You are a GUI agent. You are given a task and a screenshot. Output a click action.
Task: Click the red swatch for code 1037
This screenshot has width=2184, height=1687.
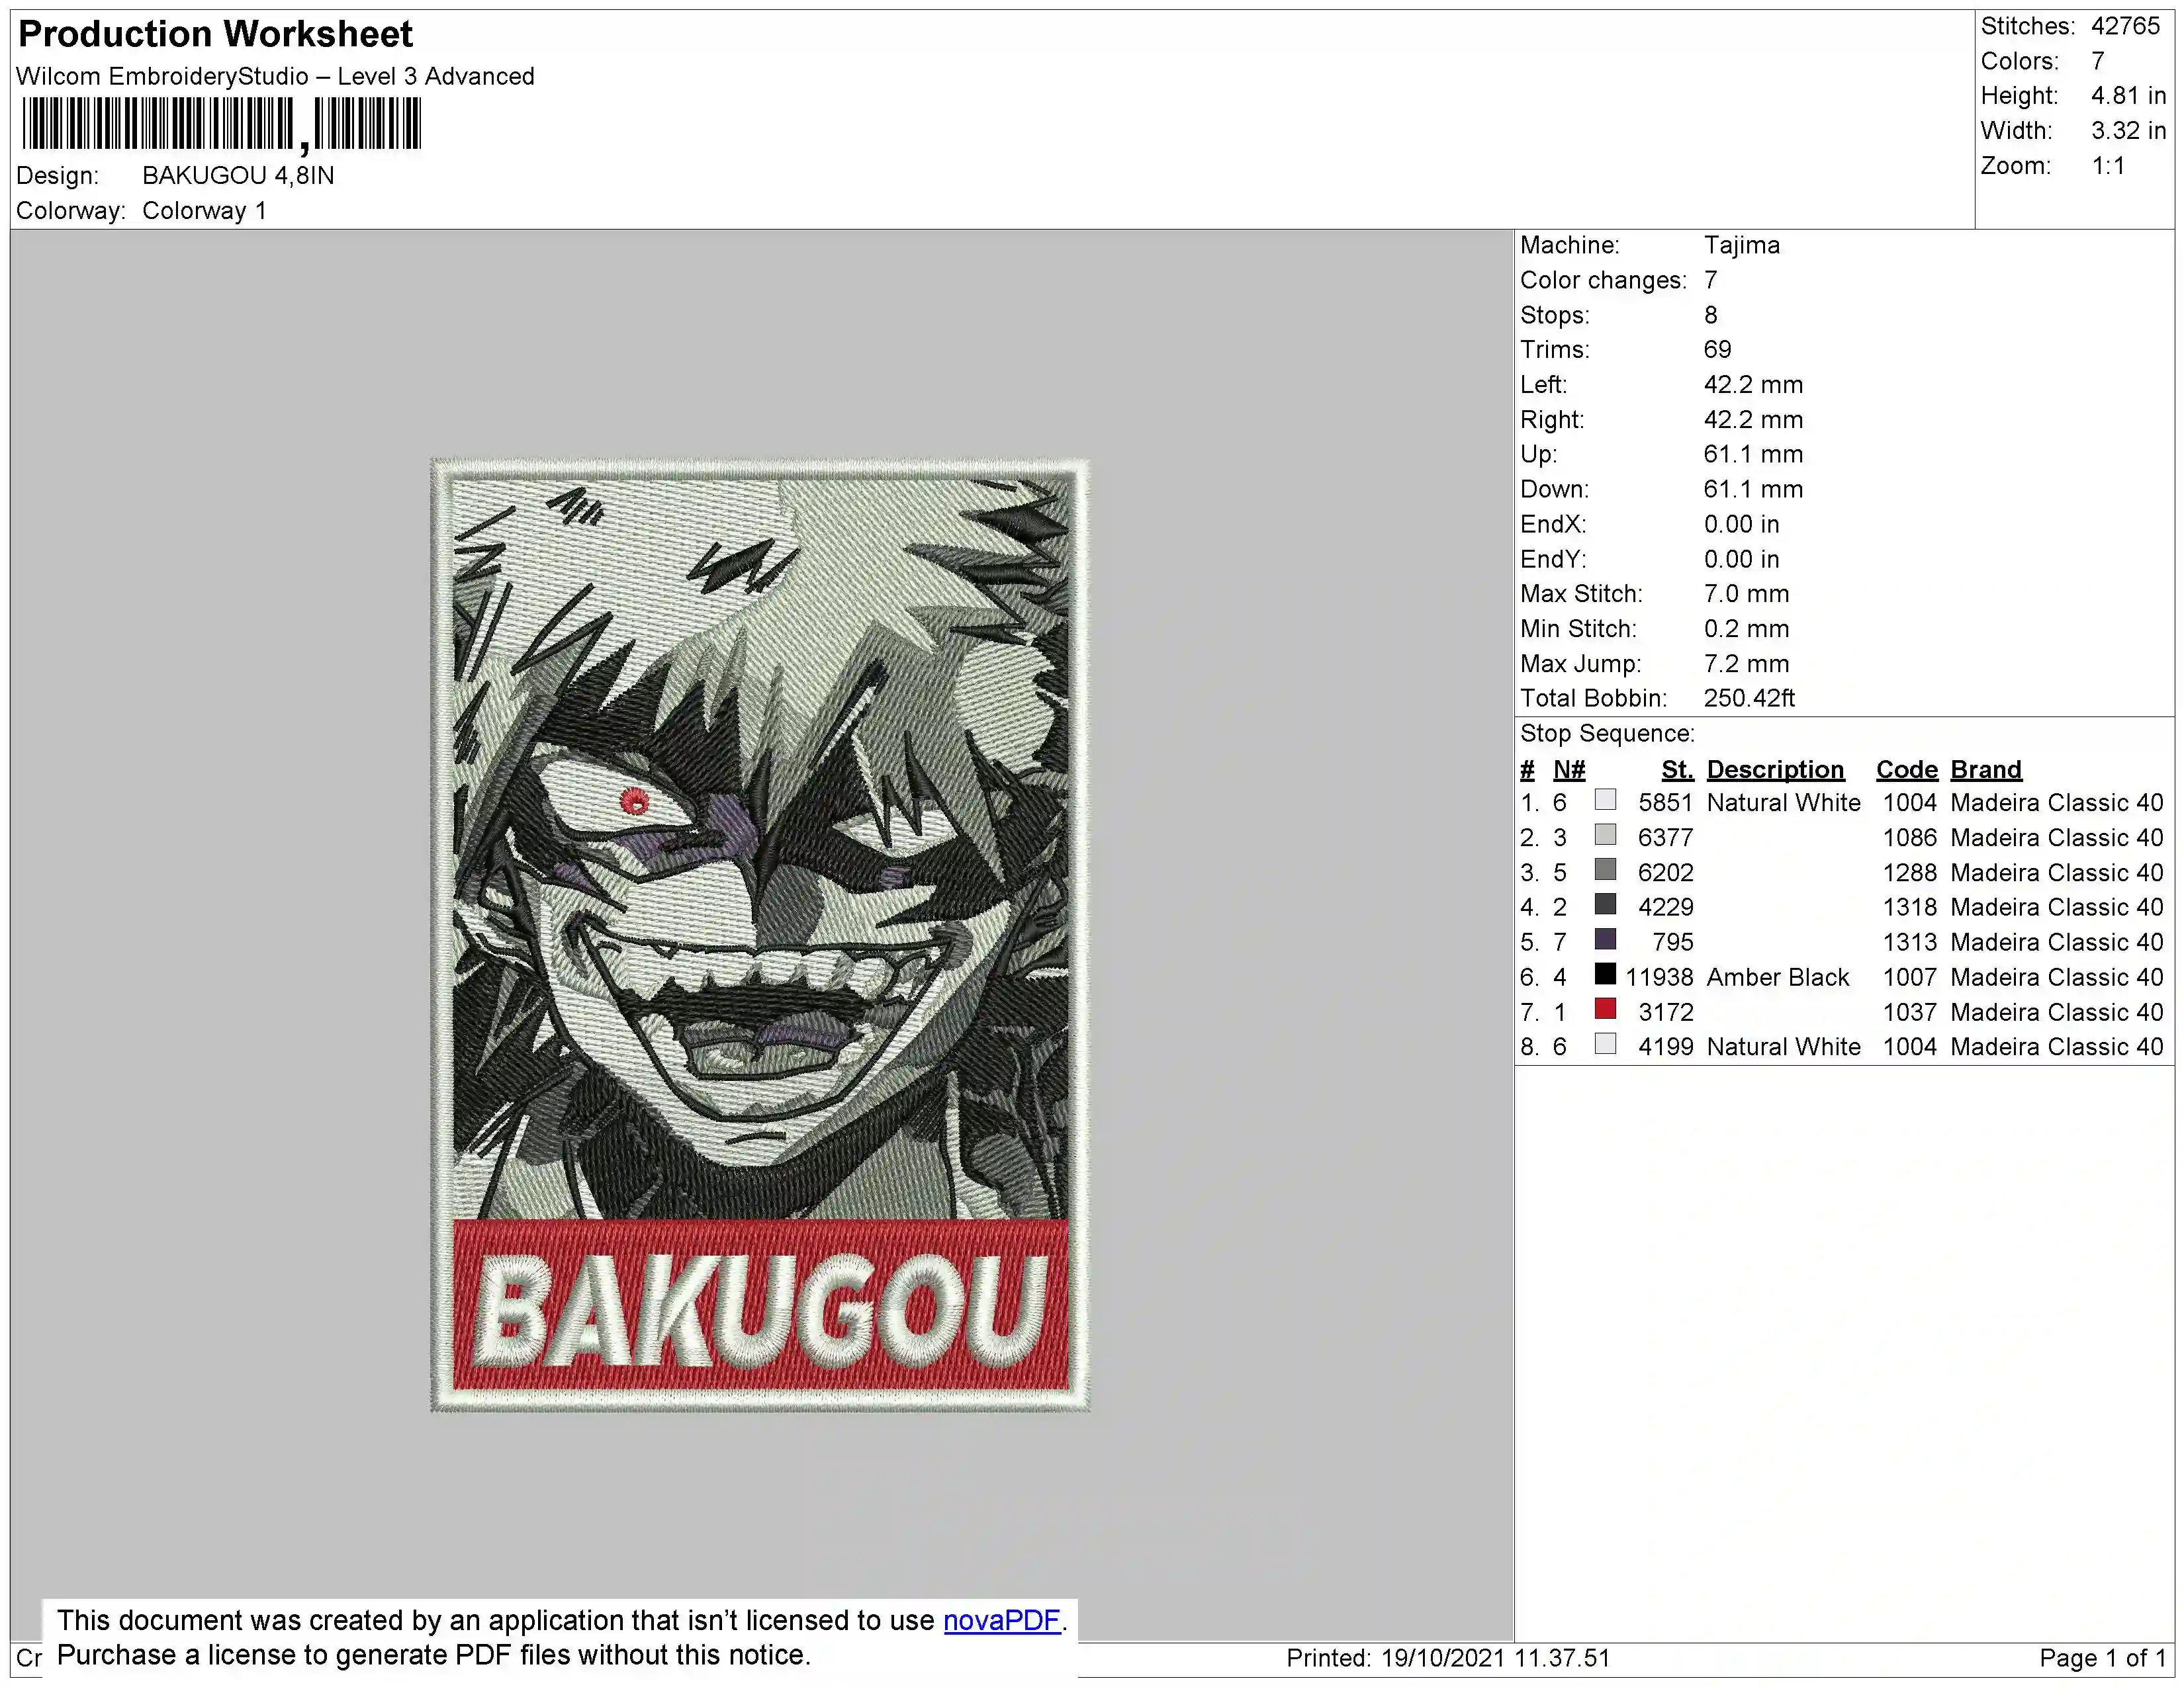click(x=1605, y=1008)
